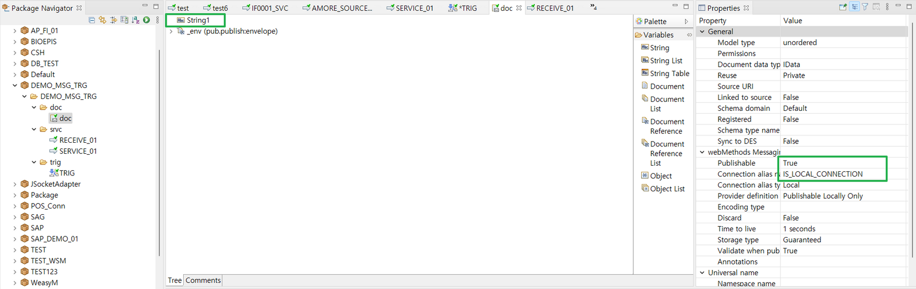Collapse the DEMO_MSG_TRG package node

(15, 86)
